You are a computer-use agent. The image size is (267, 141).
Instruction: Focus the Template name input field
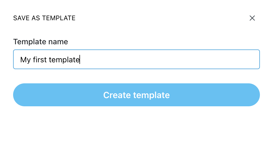(x=137, y=59)
